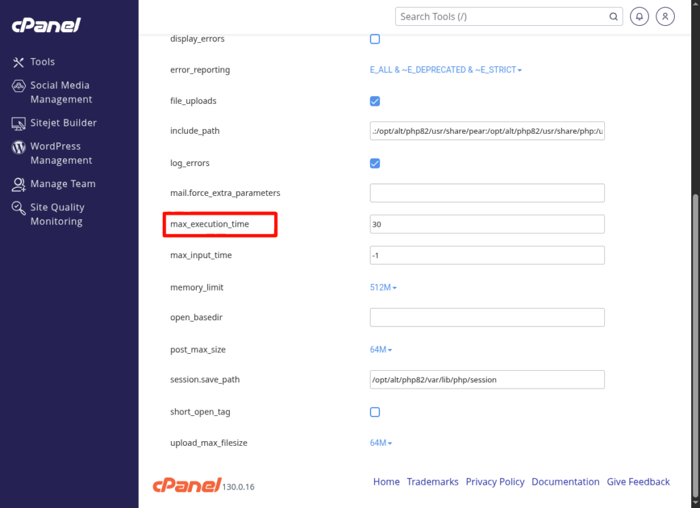700x508 pixels.
Task: Open the Manage Team icon
Action: coord(18,184)
